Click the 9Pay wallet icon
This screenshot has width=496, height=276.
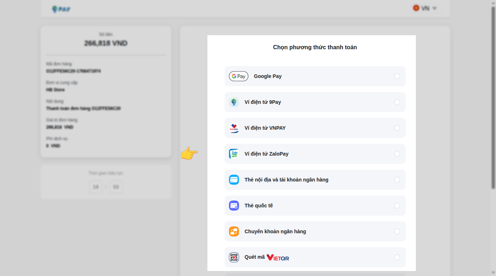[234, 102]
